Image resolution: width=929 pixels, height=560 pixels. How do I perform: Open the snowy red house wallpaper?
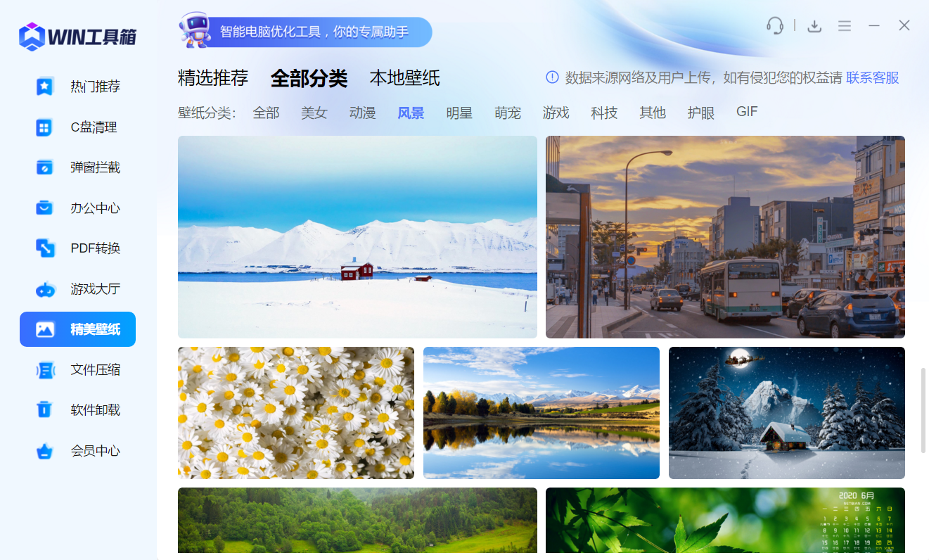(x=357, y=237)
